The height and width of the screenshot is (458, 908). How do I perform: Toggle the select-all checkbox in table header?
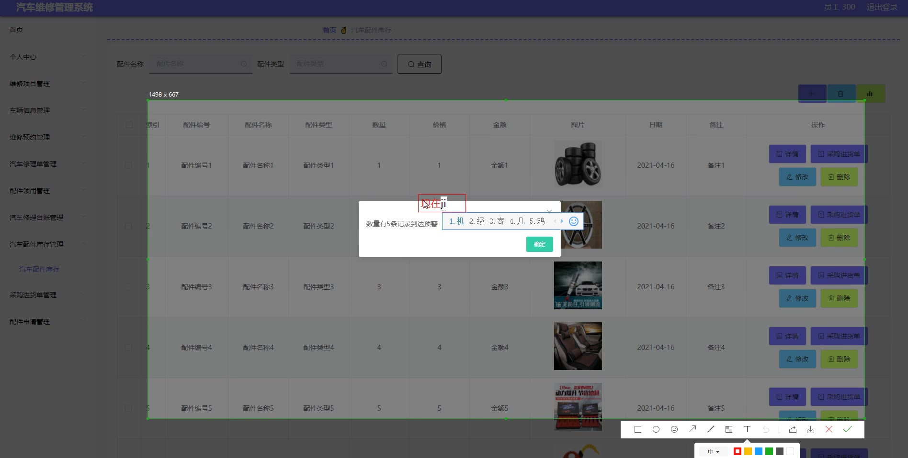(129, 125)
